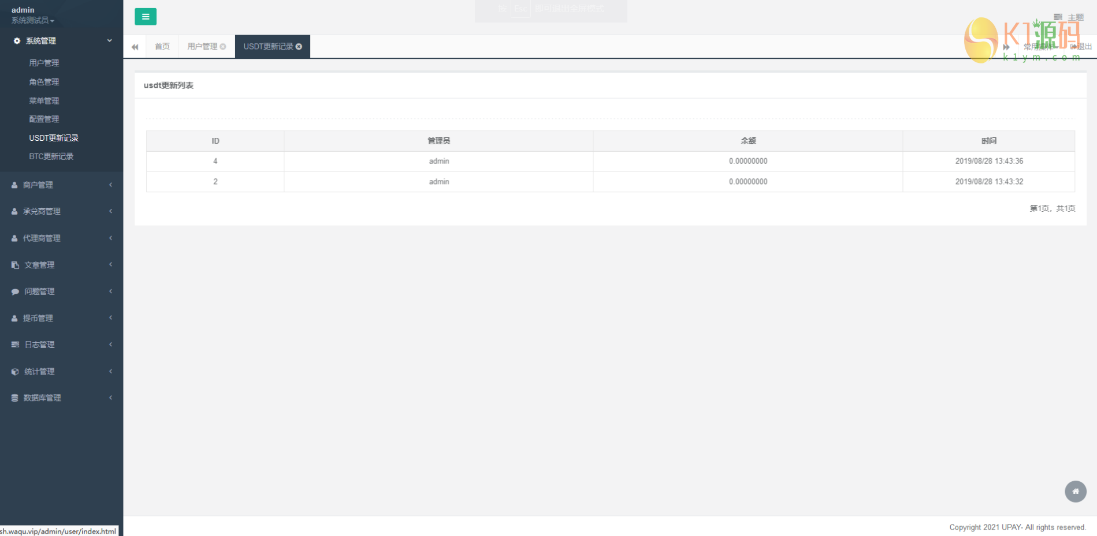
Task: Expand the 问题管理 menu chevron
Action: (x=110, y=291)
